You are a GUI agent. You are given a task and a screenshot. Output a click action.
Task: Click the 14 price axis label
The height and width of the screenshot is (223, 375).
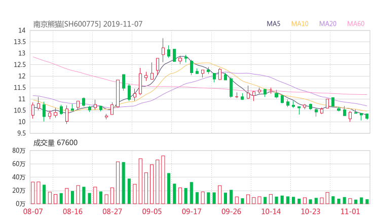click(22, 30)
